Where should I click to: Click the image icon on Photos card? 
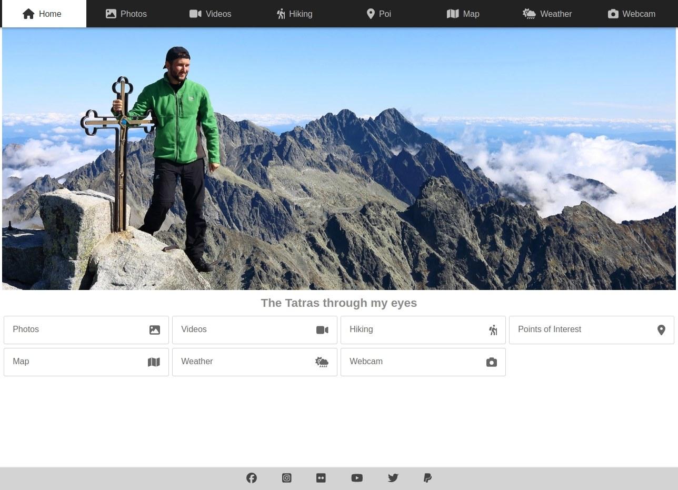click(x=155, y=330)
